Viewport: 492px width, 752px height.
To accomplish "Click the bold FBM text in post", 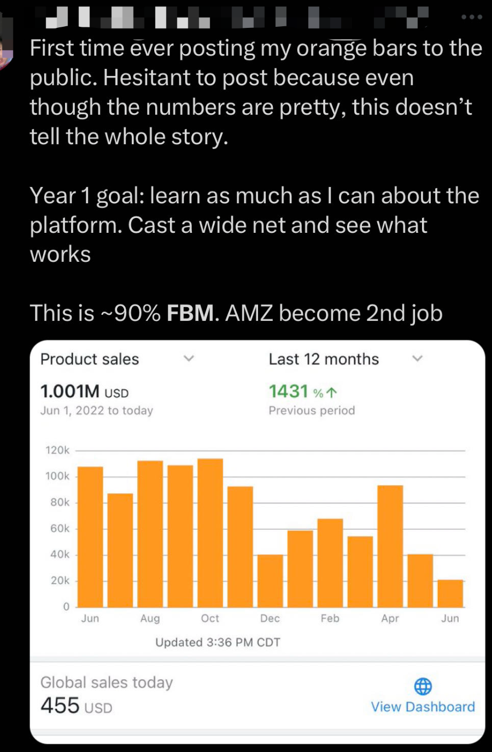I will [x=190, y=314].
